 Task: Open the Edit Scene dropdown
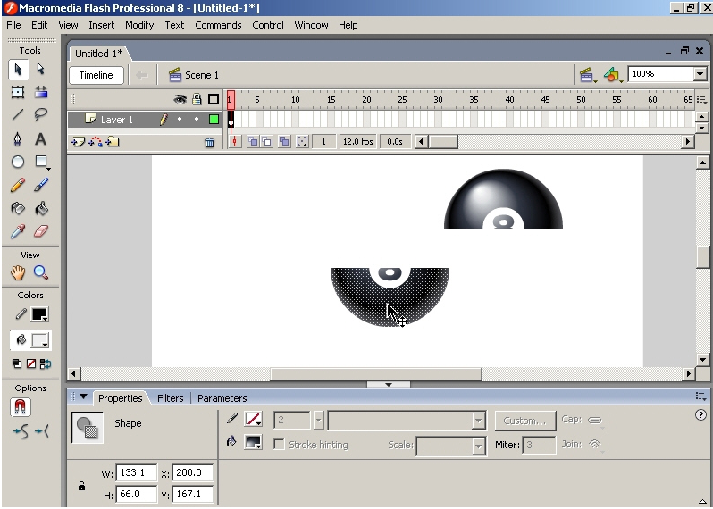coord(588,75)
